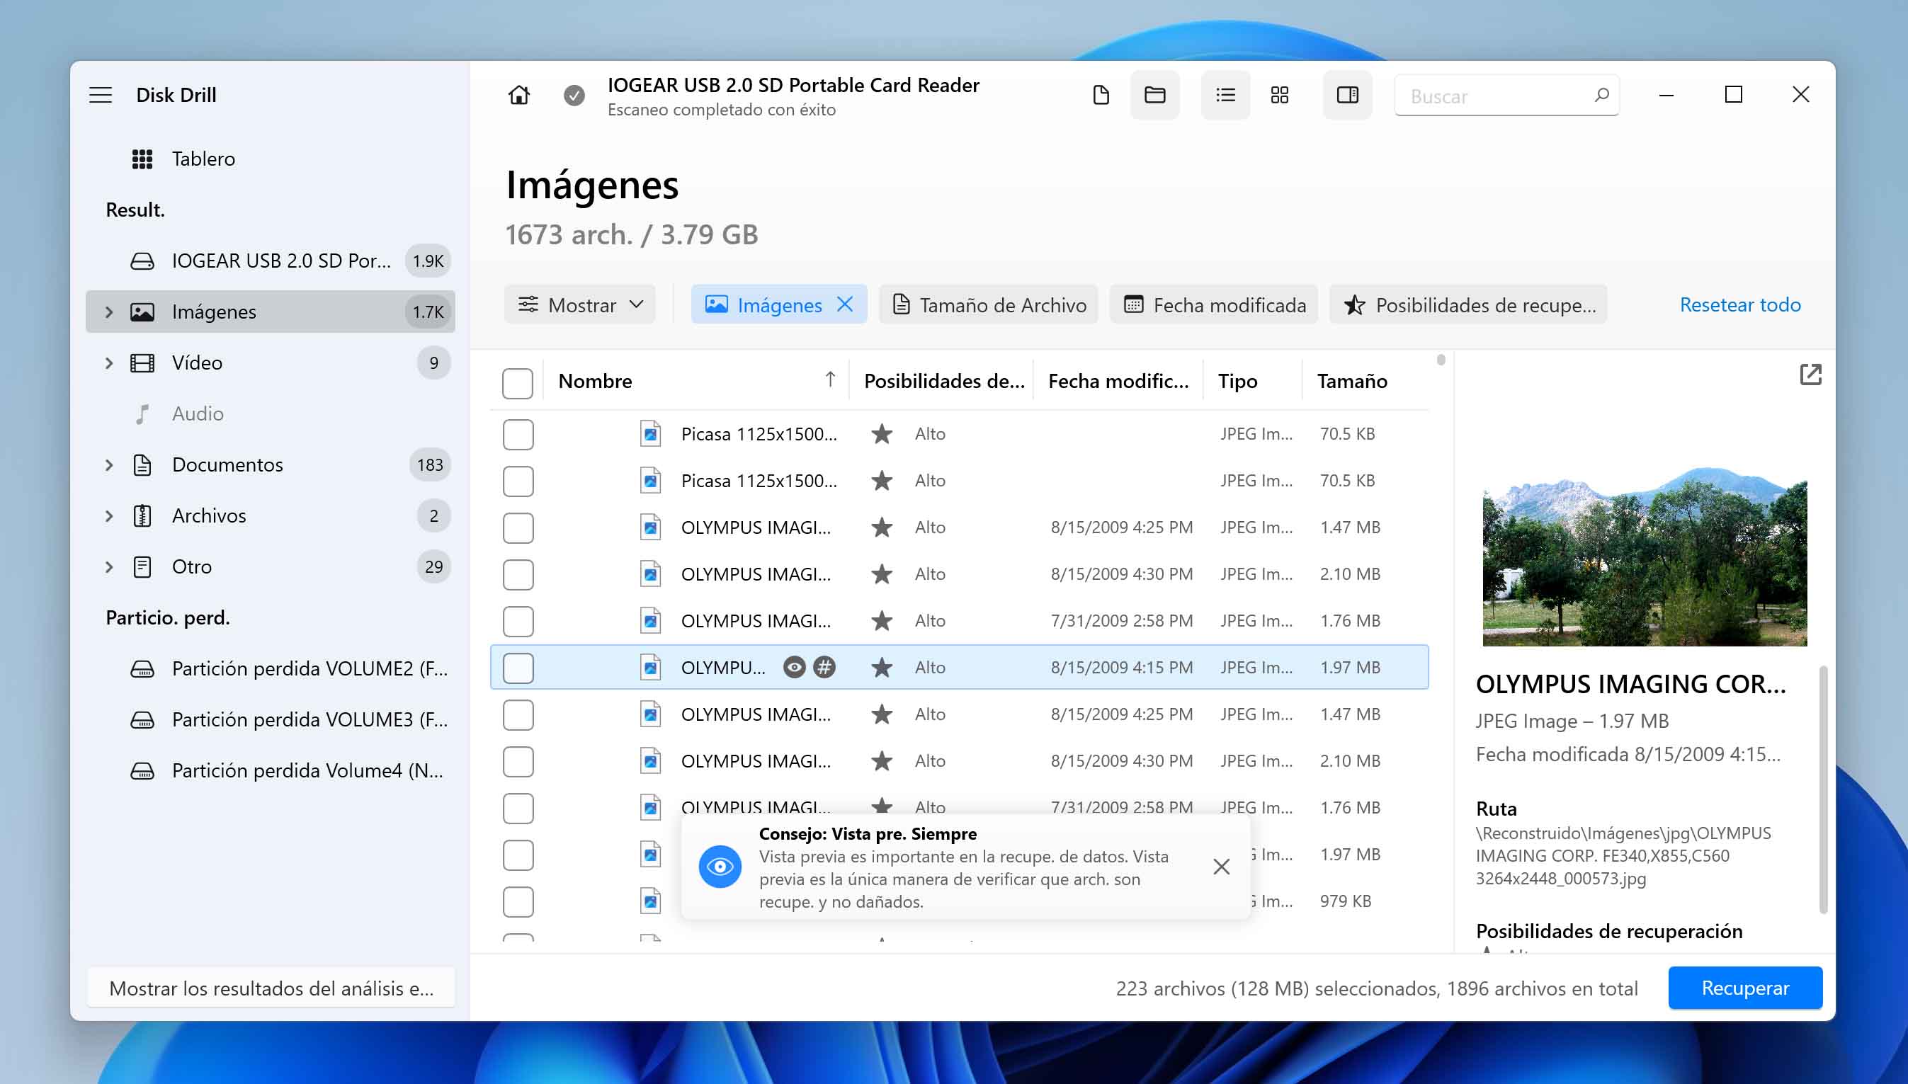1908x1084 pixels.
Task: Click the Documentos page icon
Action: click(142, 465)
